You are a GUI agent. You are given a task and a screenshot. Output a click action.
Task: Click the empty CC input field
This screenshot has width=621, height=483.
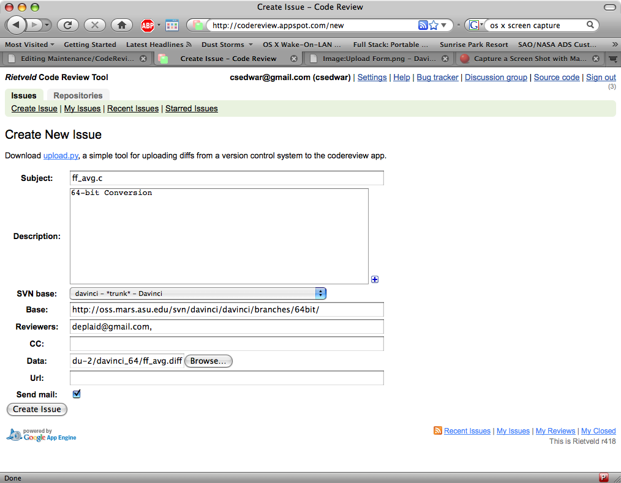[x=227, y=344]
